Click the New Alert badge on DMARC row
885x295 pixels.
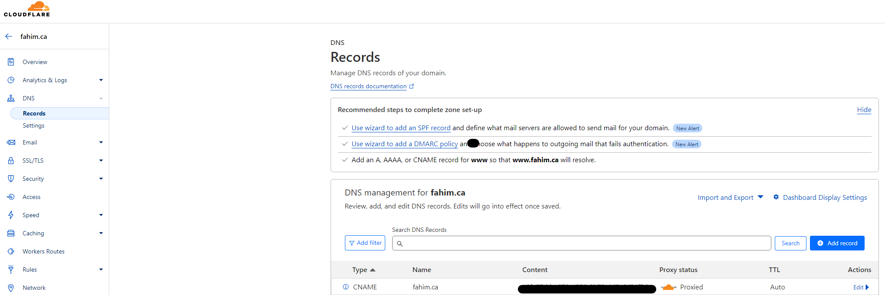[687, 144]
